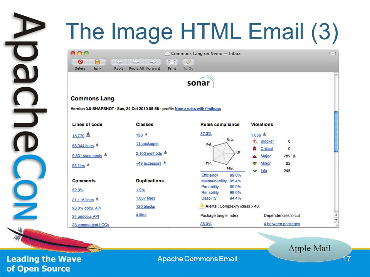Click the Info green chevron icon
The image size is (370, 277).
pos(255,171)
